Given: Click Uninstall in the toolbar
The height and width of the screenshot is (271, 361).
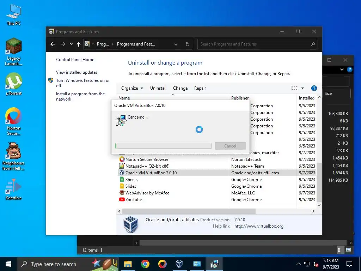Looking at the screenshot, I should (158, 88).
